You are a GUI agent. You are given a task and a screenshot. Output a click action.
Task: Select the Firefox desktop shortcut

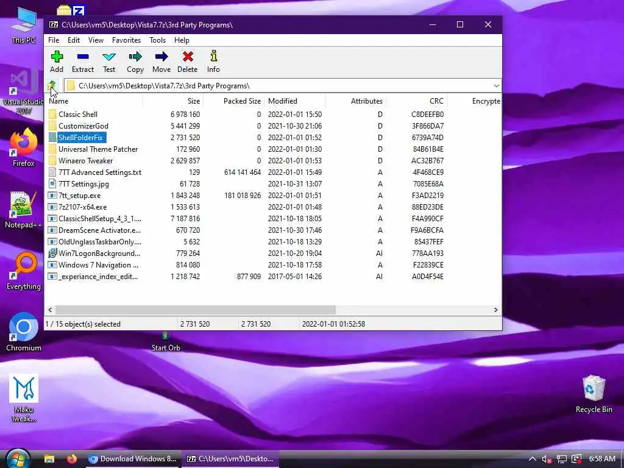coord(24,147)
